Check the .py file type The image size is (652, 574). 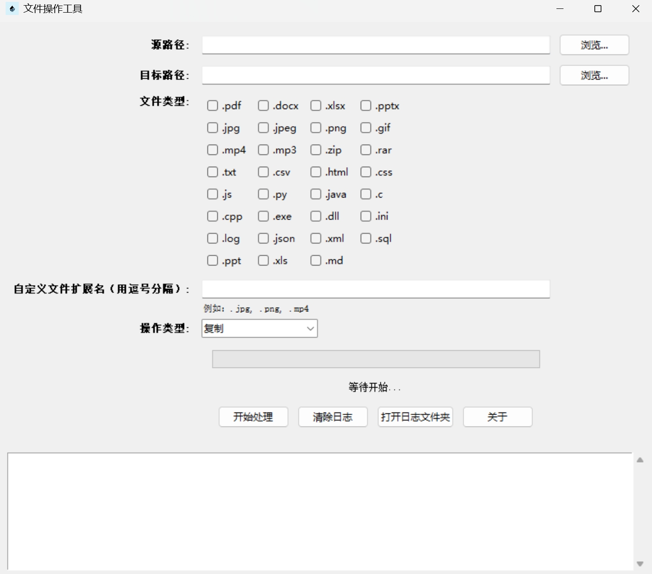point(263,194)
